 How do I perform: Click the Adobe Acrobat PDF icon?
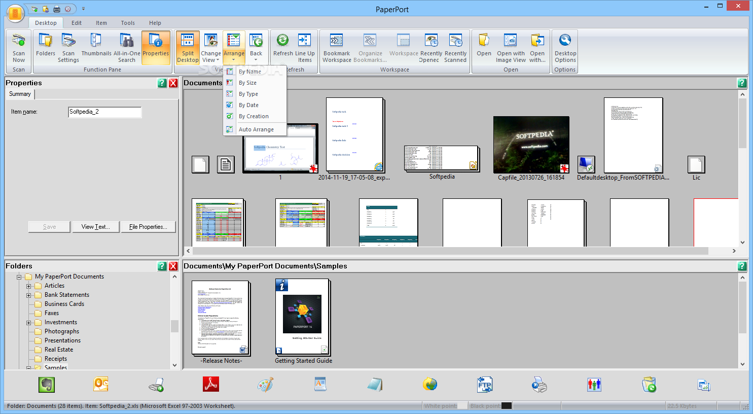coord(211,385)
